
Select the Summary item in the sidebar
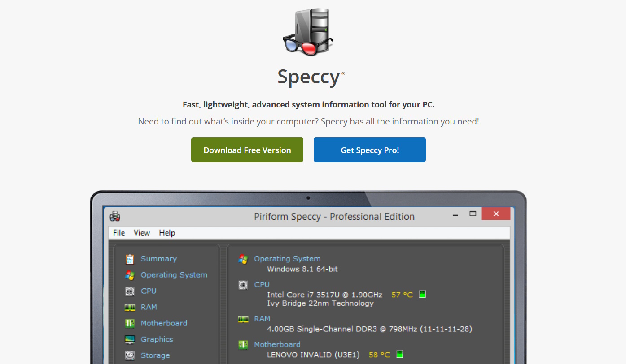[x=159, y=259]
